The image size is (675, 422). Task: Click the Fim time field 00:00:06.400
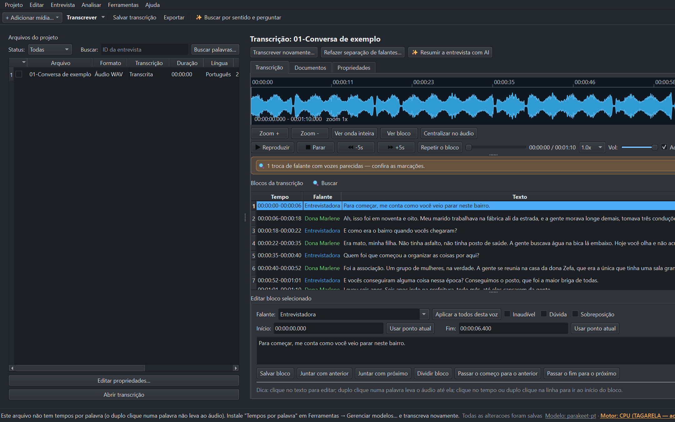tap(513, 329)
